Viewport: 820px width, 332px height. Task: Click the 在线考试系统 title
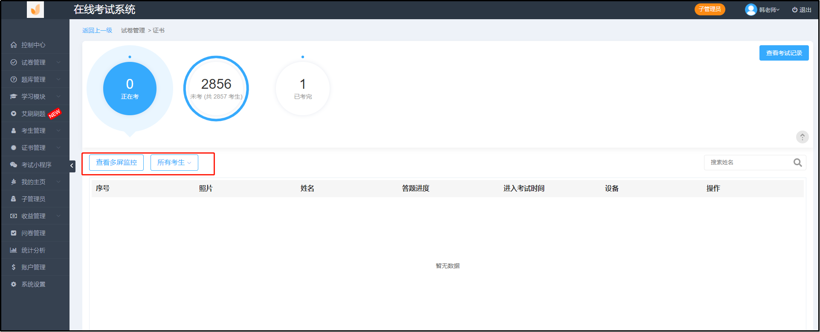click(x=104, y=9)
